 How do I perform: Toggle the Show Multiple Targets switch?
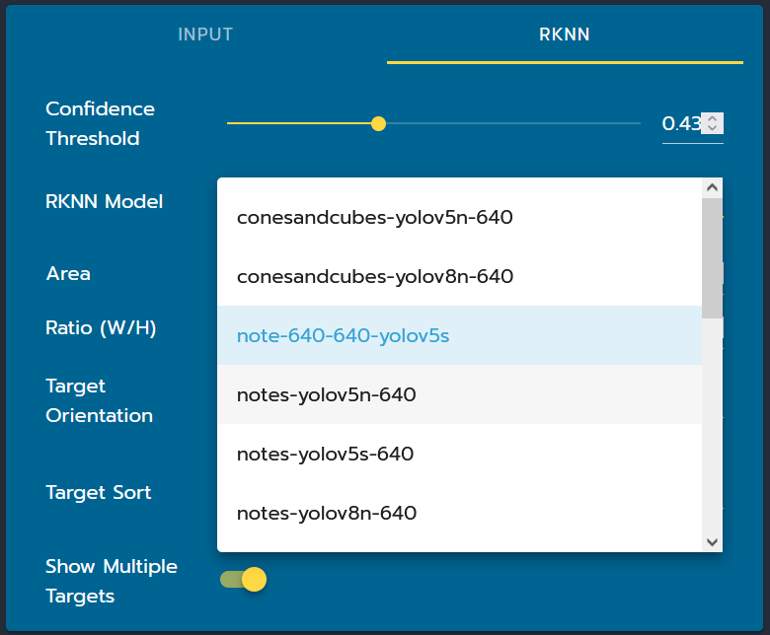(x=243, y=580)
